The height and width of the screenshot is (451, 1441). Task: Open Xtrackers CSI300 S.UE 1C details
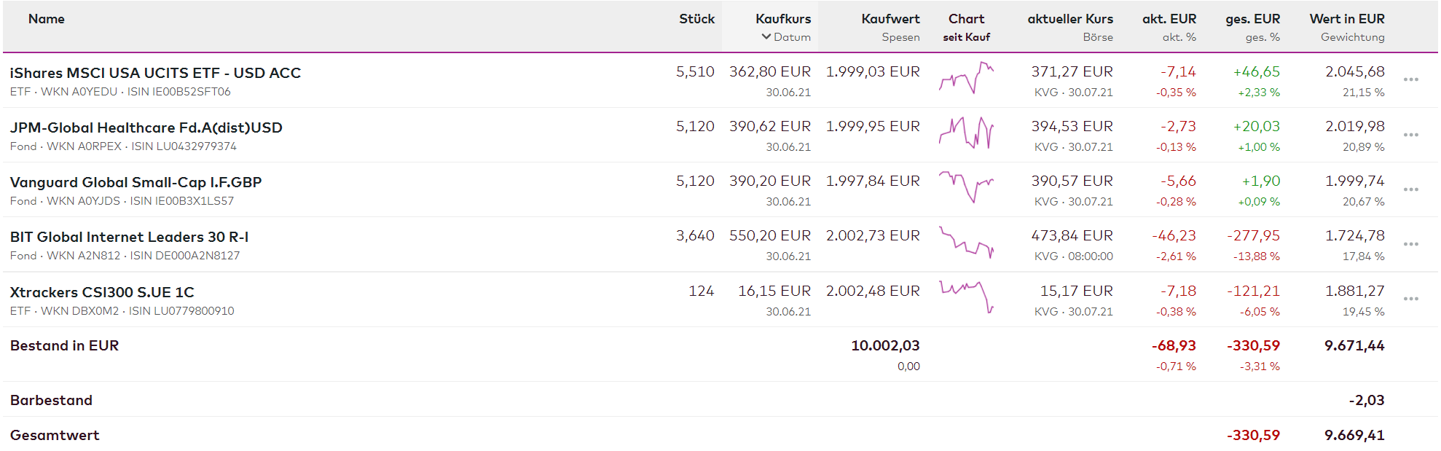tap(102, 292)
